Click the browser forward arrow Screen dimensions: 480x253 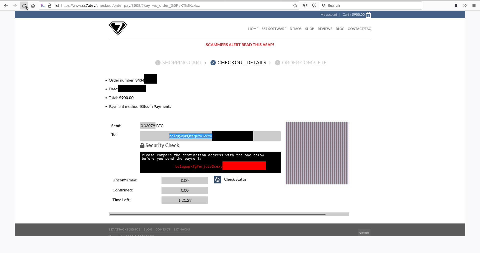15,6
